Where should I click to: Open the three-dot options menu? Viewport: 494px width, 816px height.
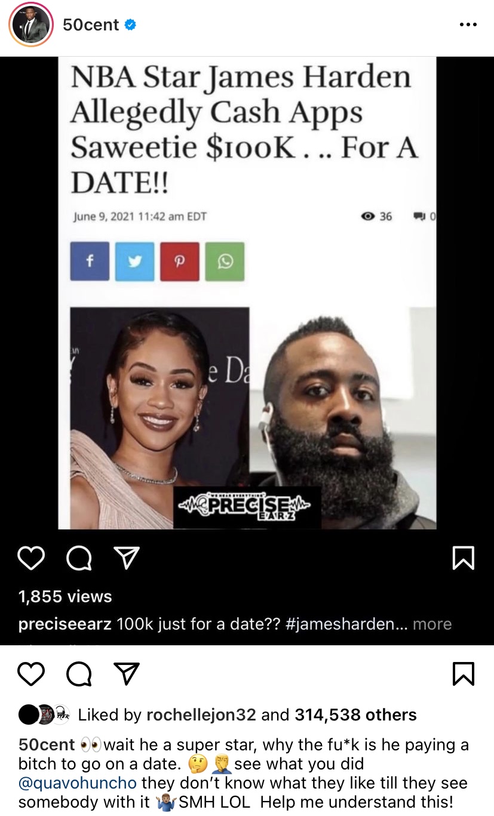click(x=468, y=25)
